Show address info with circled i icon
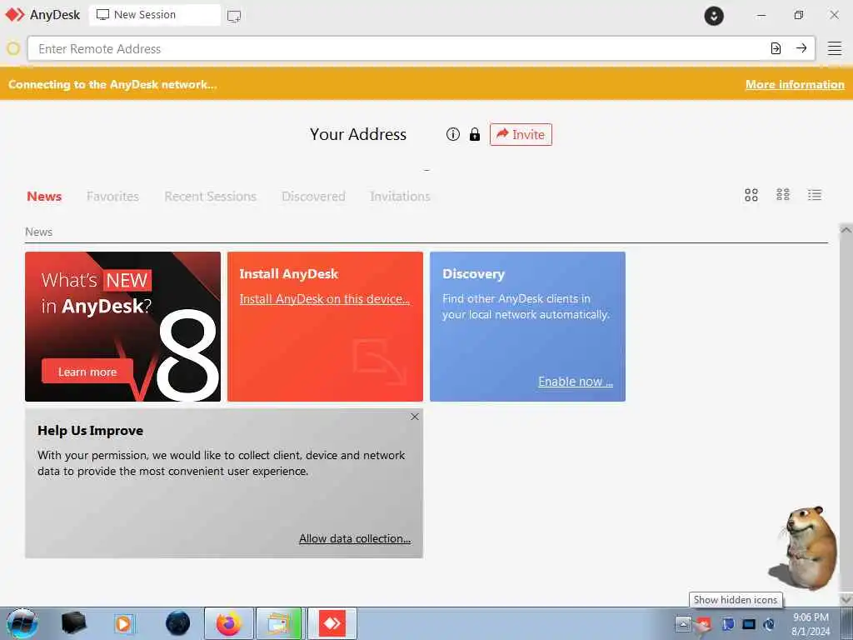Image resolution: width=853 pixels, height=640 pixels. (452, 134)
